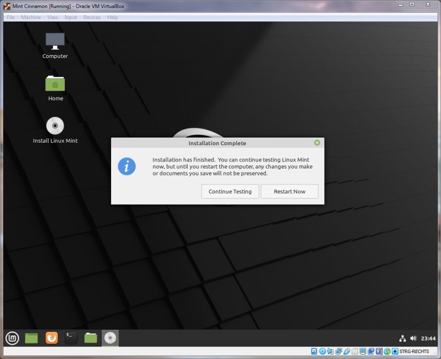Open the VirtualBox File menu

(x=11, y=17)
